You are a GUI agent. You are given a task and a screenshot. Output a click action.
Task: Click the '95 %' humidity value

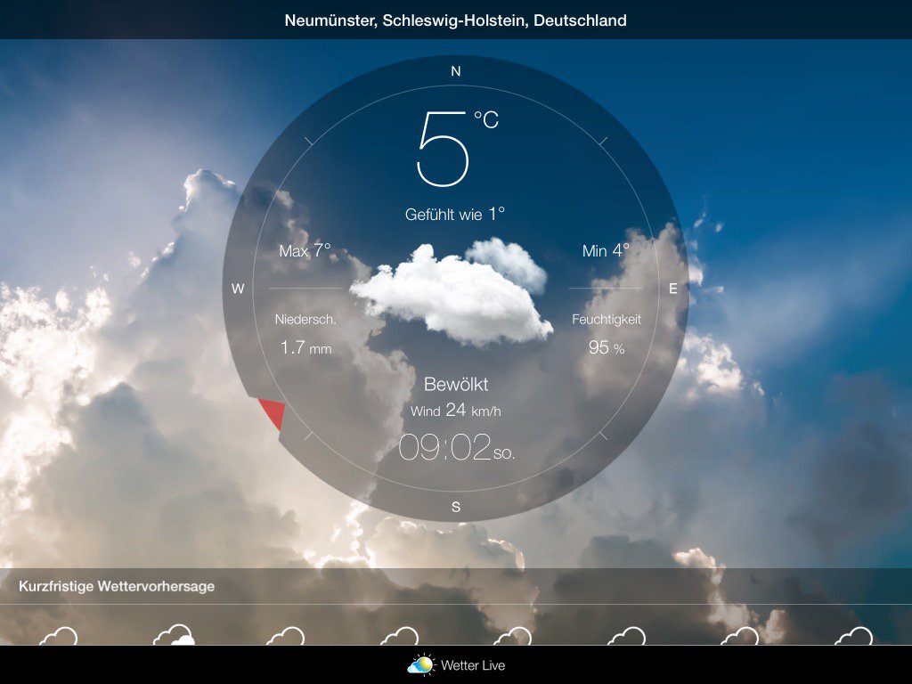pyautogui.click(x=606, y=348)
